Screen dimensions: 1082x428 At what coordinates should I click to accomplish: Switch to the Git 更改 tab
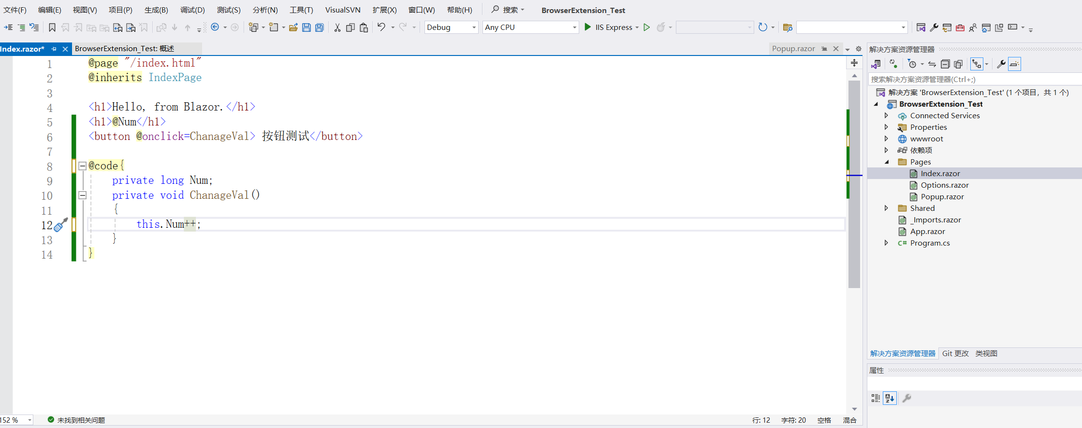coord(955,353)
